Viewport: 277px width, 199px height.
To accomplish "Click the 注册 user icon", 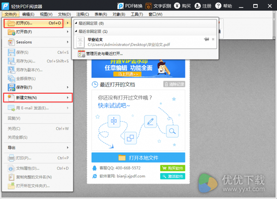I will (x=198, y=6).
